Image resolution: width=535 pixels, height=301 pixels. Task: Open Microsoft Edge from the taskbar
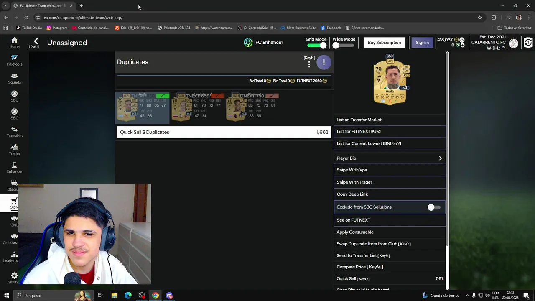tap(128, 296)
